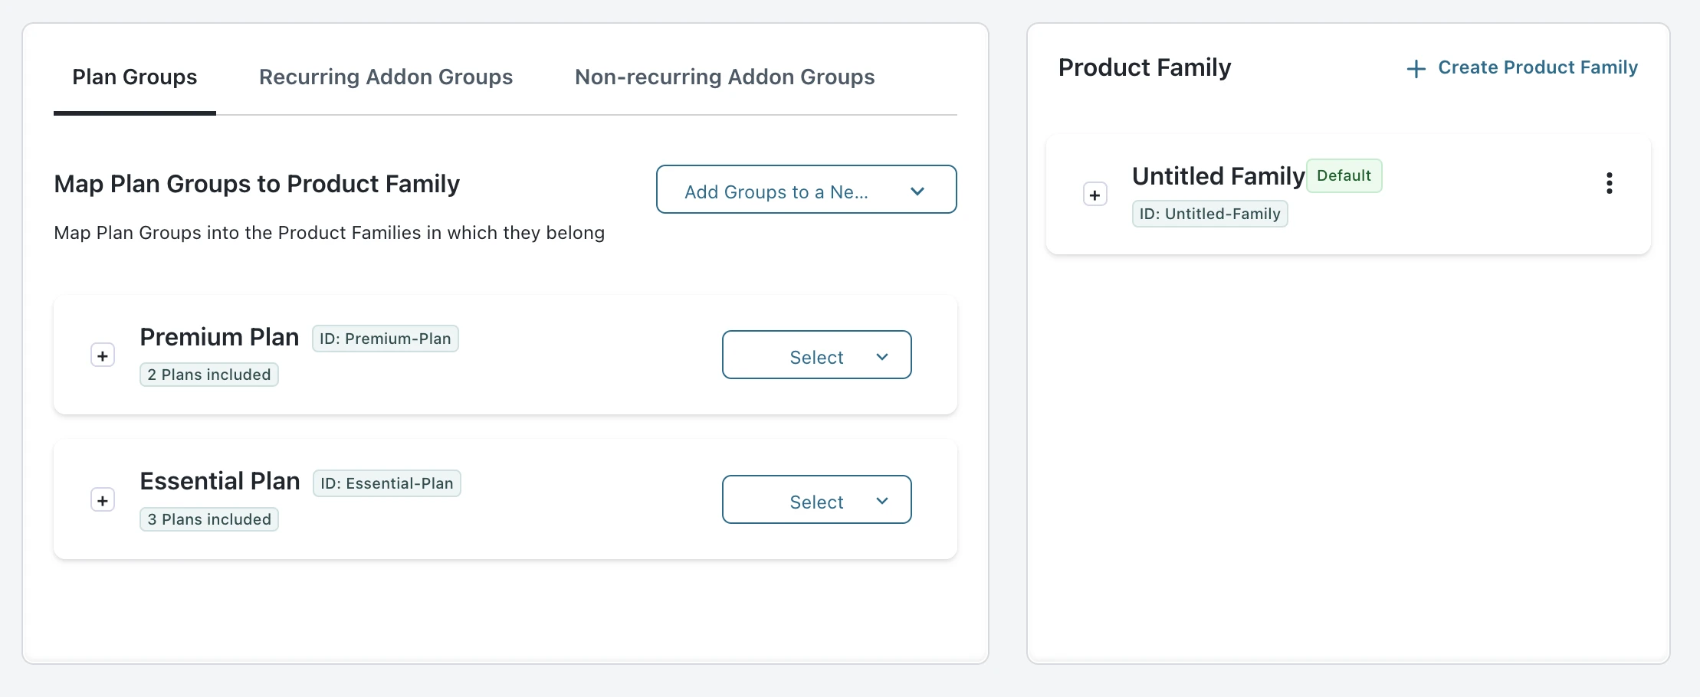
Task: Open the Select dropdown for Essential Plan
Action: coord(816,500)
